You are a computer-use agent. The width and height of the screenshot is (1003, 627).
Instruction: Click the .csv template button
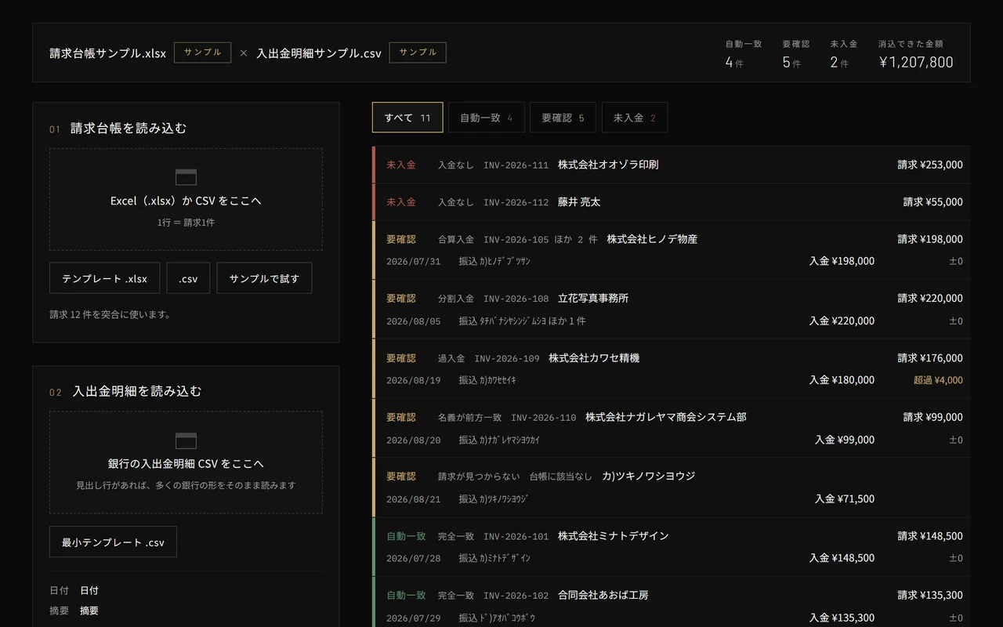188,278
